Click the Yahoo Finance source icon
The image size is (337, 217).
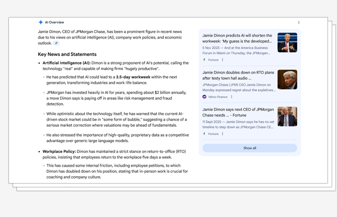pos(204,97)
